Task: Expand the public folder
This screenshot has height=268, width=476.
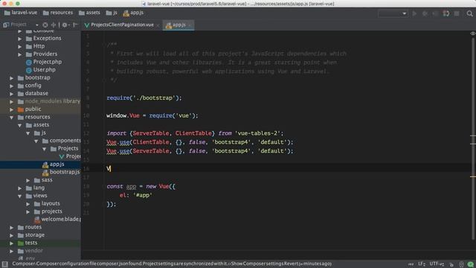Action: [x=12, y=109]
